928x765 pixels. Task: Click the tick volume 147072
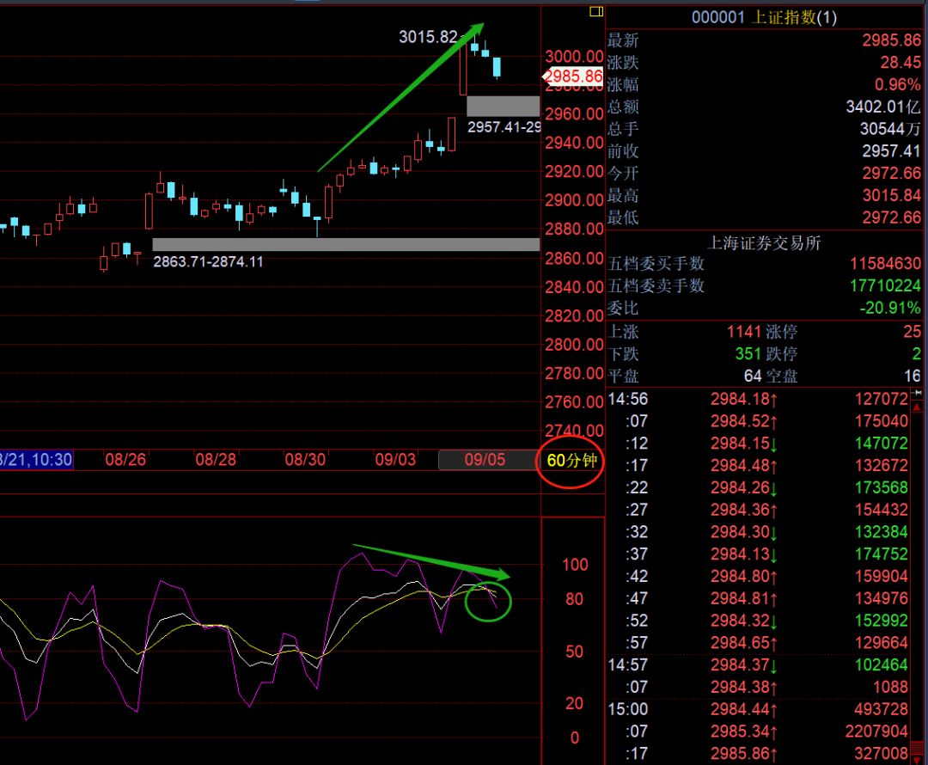click(x=882, y=444)
